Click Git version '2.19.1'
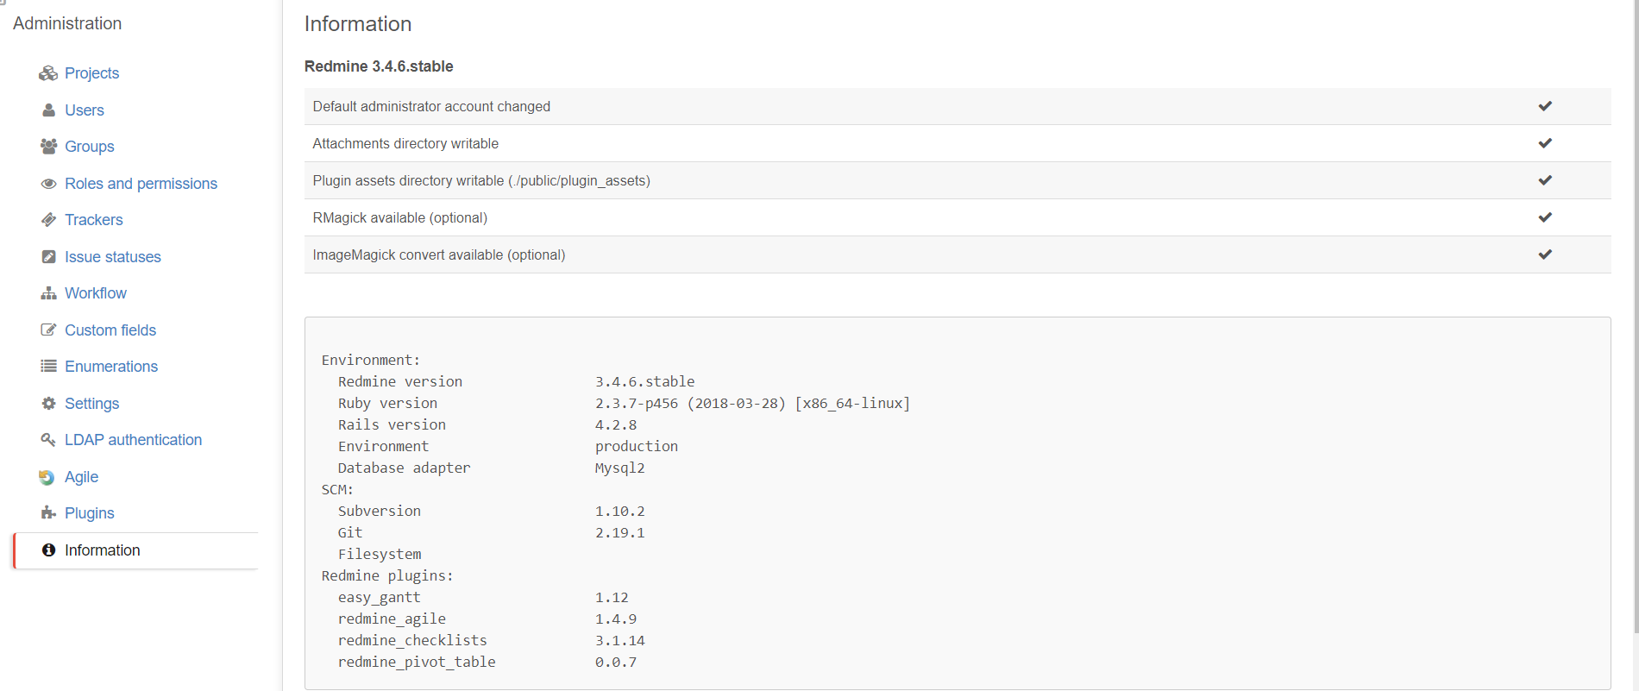The height and width of the screenshot is (691, 1639). 620,532
